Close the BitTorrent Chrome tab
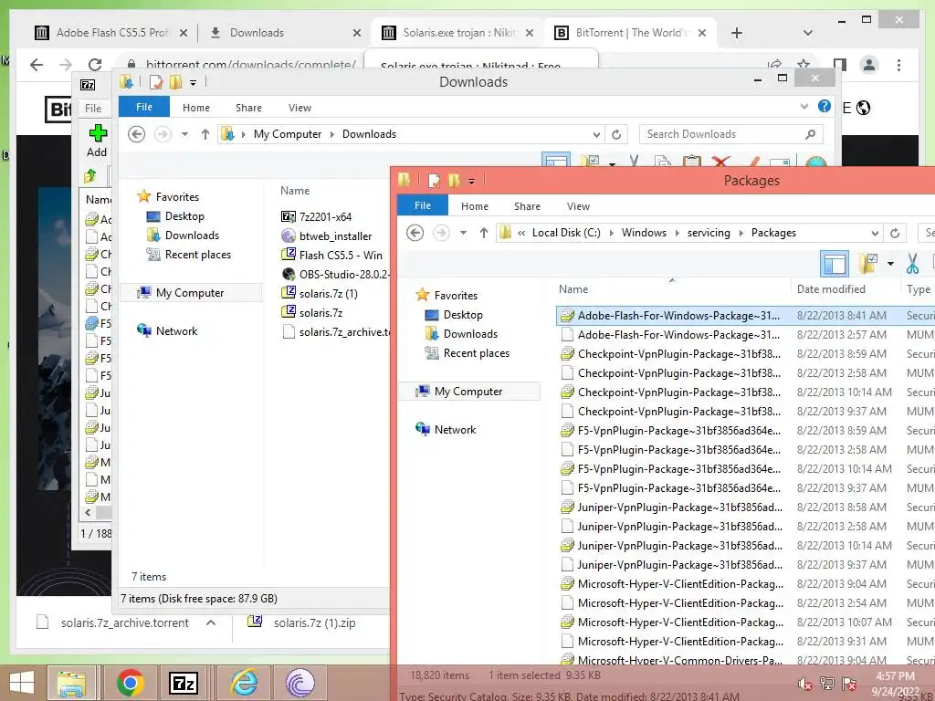 (702, 33)
